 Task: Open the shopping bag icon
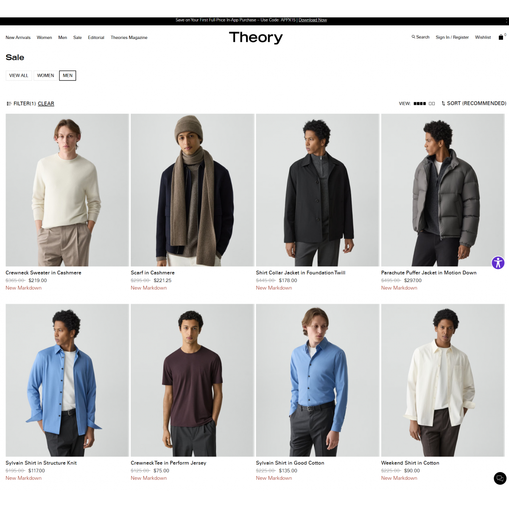(501, 37)
